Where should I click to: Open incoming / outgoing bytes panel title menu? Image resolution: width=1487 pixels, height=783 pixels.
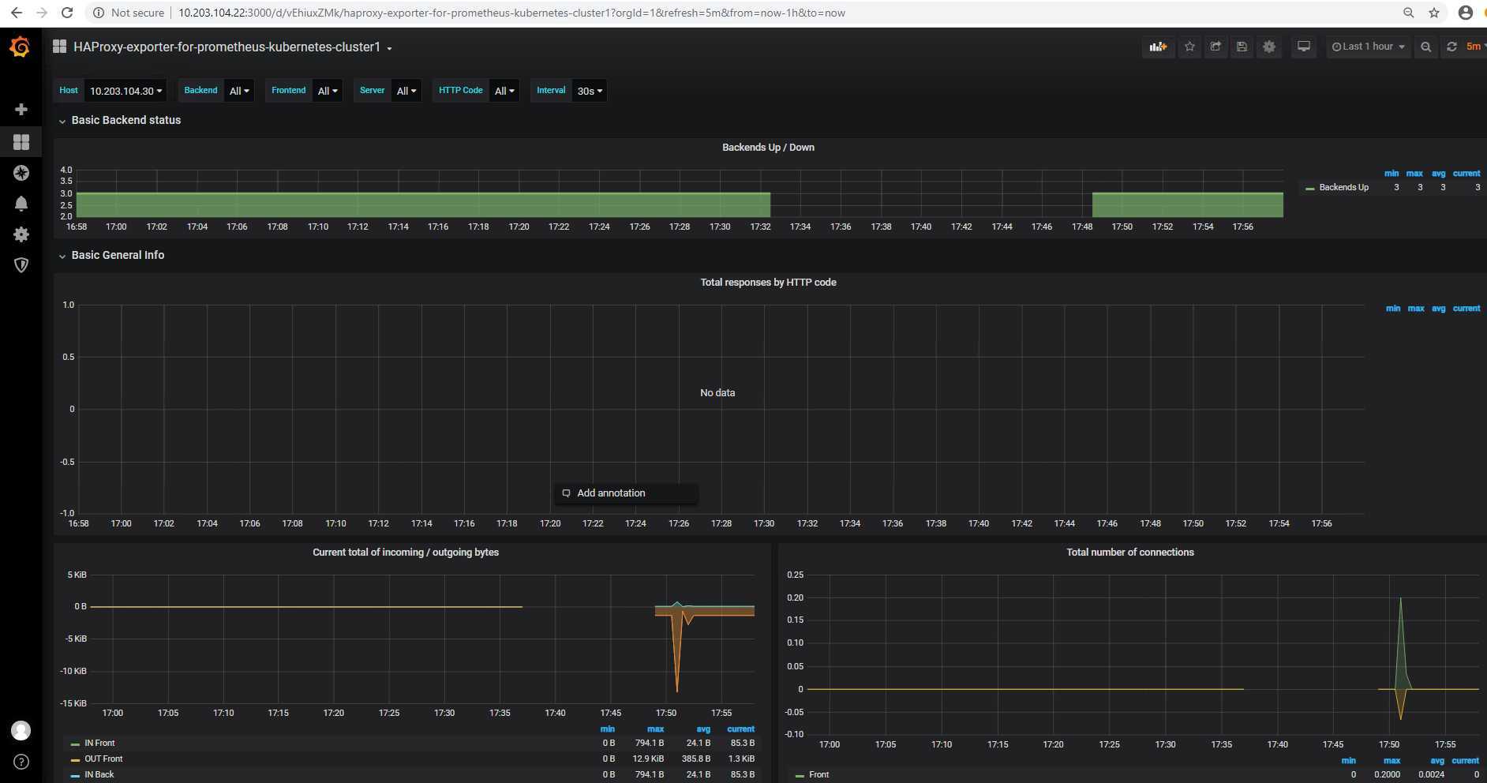pos(406,553)
